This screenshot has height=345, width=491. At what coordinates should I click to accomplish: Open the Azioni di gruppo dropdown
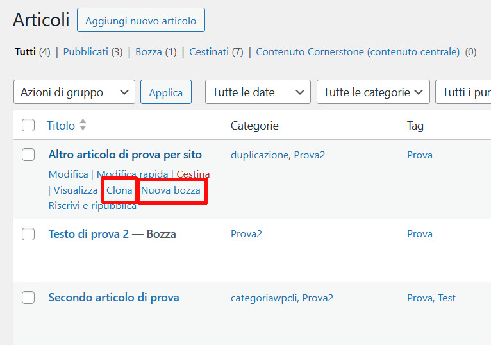point(74,92)
